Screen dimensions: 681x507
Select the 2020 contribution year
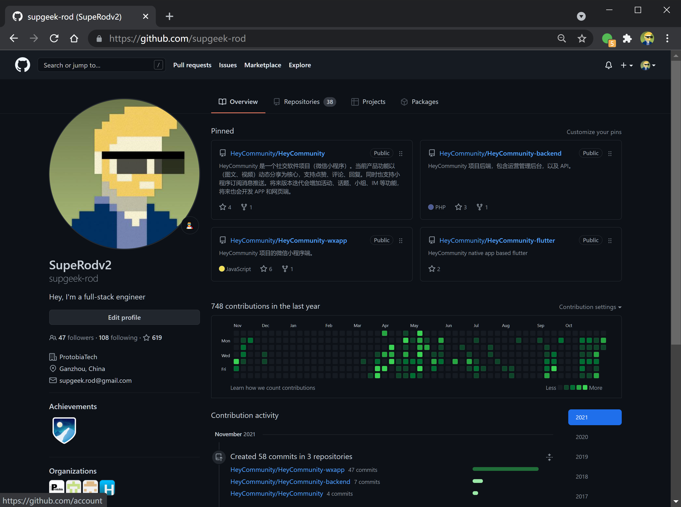[582, 437]
